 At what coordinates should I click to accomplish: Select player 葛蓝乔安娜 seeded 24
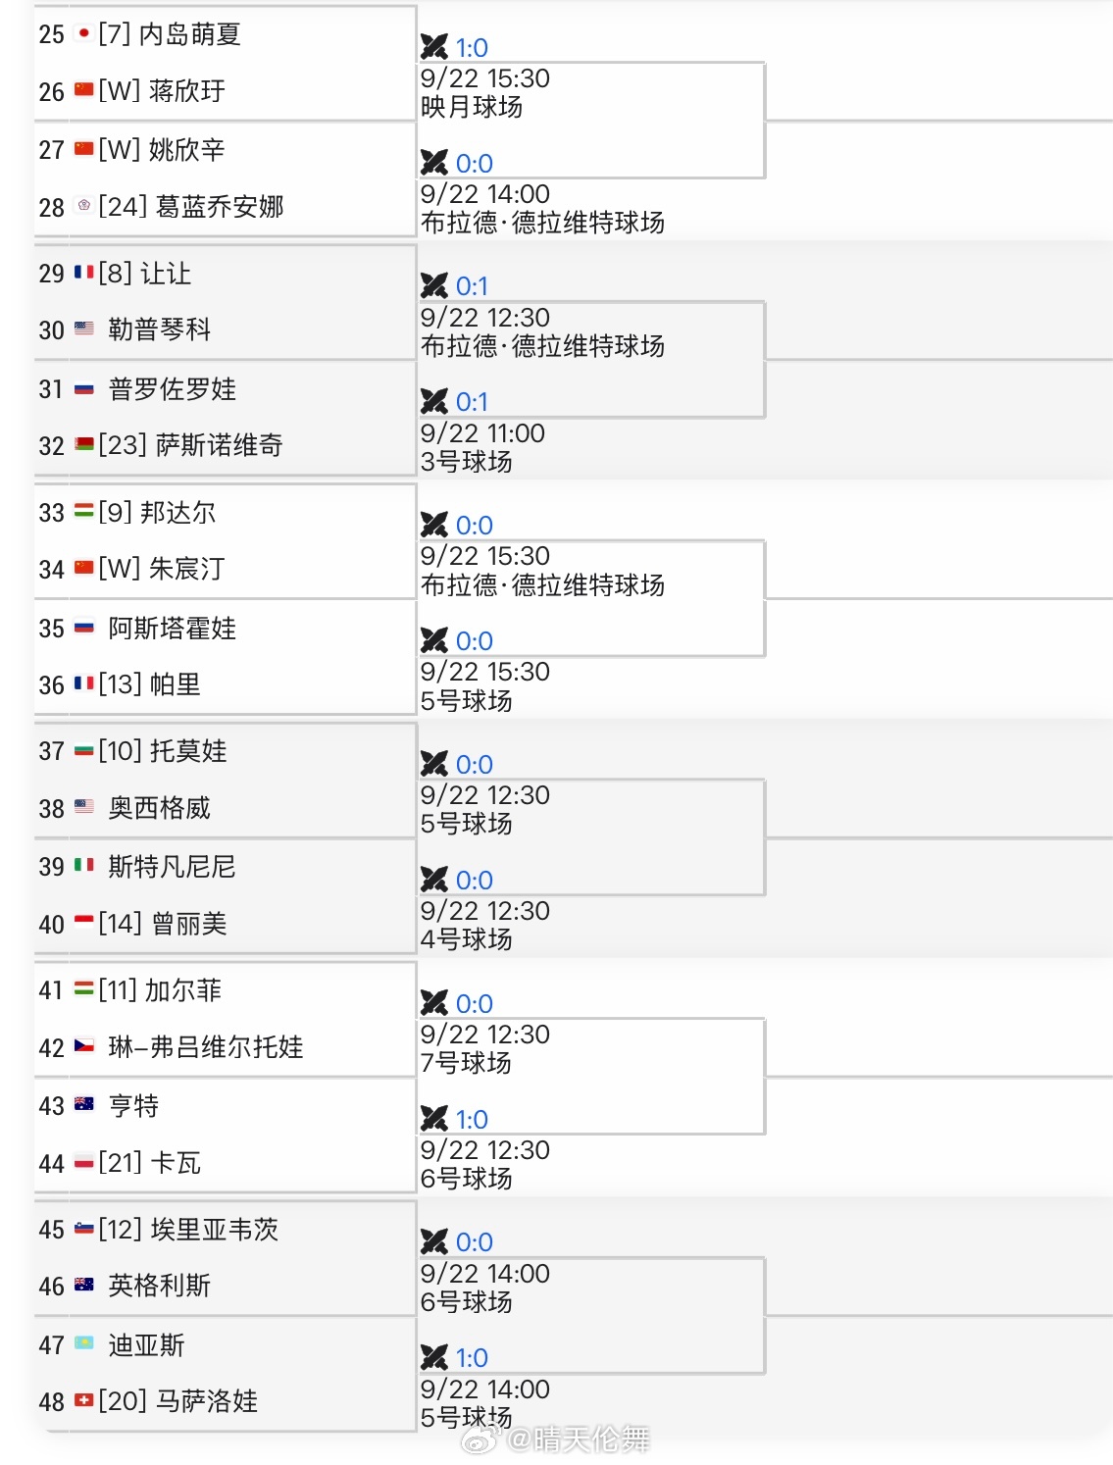191,207
